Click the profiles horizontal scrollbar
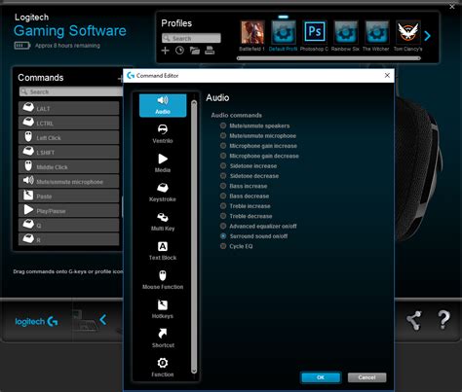Viewport: 462px width, 392px height. point(328,58)
